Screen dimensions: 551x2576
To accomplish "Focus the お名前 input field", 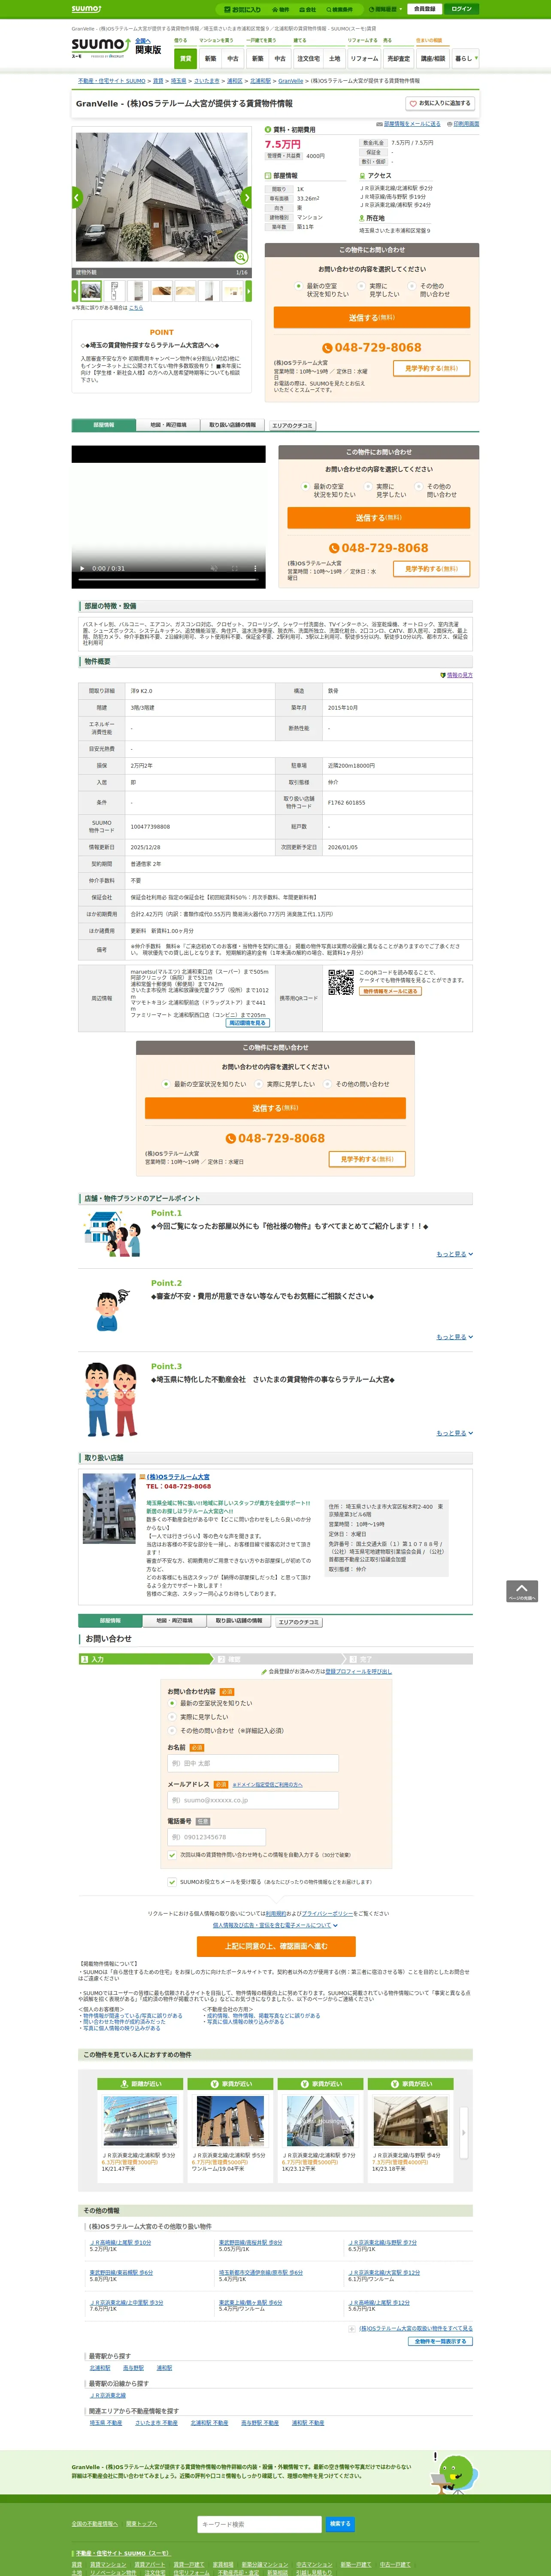I will click(x=253, y=1763).
